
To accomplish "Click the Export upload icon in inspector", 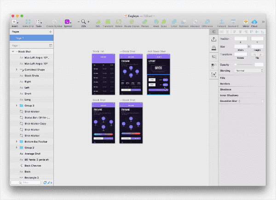I will (214, 39).
